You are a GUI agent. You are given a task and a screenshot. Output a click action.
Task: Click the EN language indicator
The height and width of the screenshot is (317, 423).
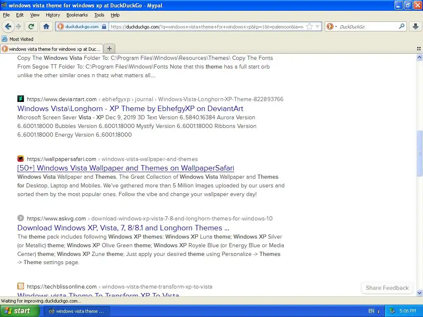coord(371,311)
